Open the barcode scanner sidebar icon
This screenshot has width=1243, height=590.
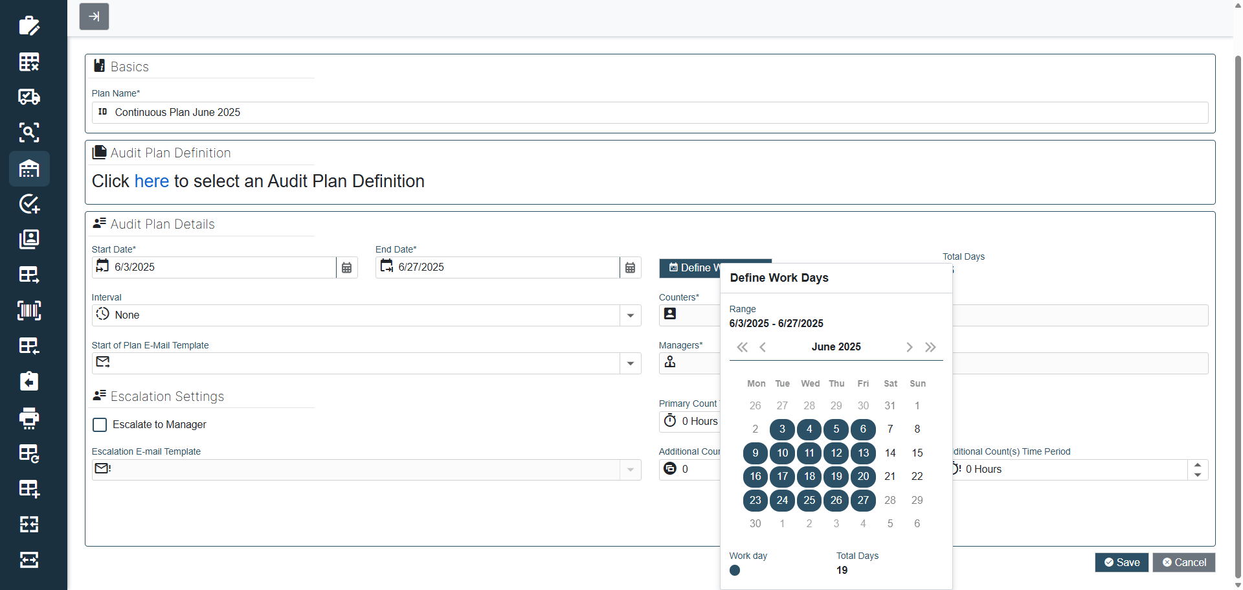click(29, 310)
